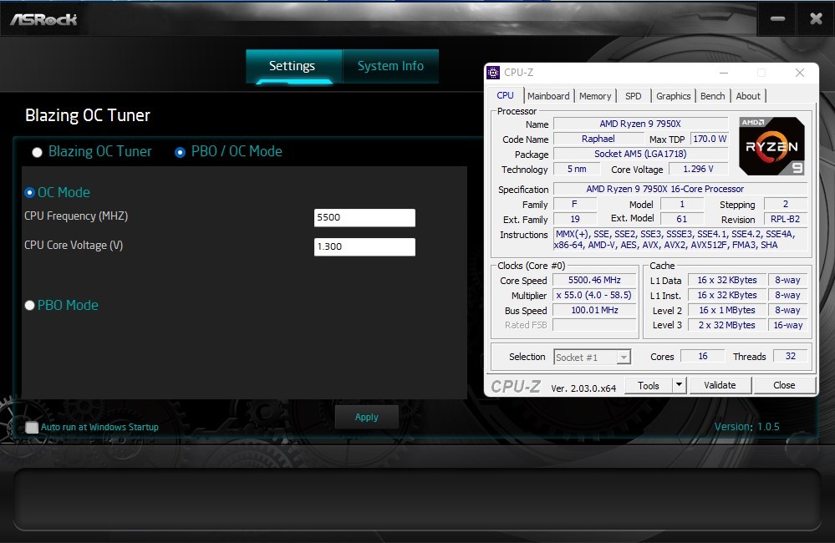The width and height of the screenshot is (835, 543).
Task: Click the ASRock logo
Action: [43, 20]
